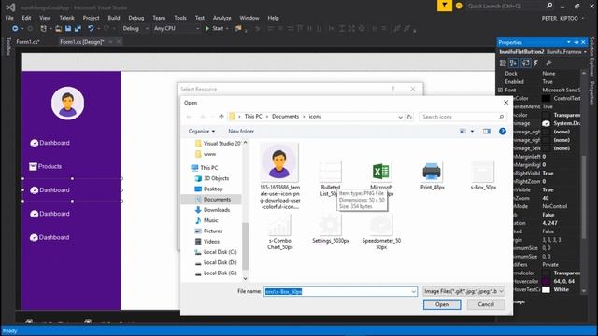Switch to the Form1.cs [Design] tab

point(82,42)
